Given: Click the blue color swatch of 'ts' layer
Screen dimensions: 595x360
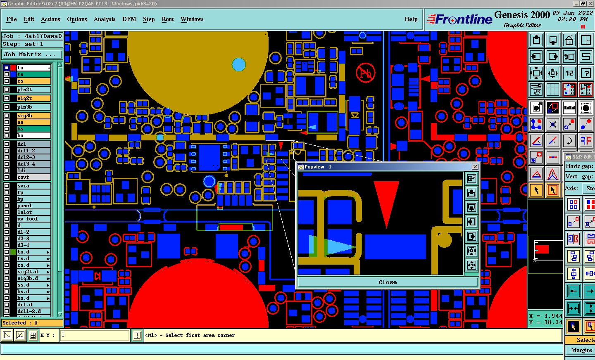Looking at the screenshot, I should (x=13, y=74).
